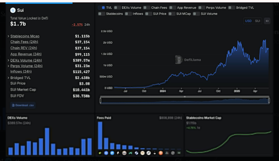This screenshot has width=279, height=161.
Task: Click the $30.738b SUI FDV value
Action: coord(81,96)
